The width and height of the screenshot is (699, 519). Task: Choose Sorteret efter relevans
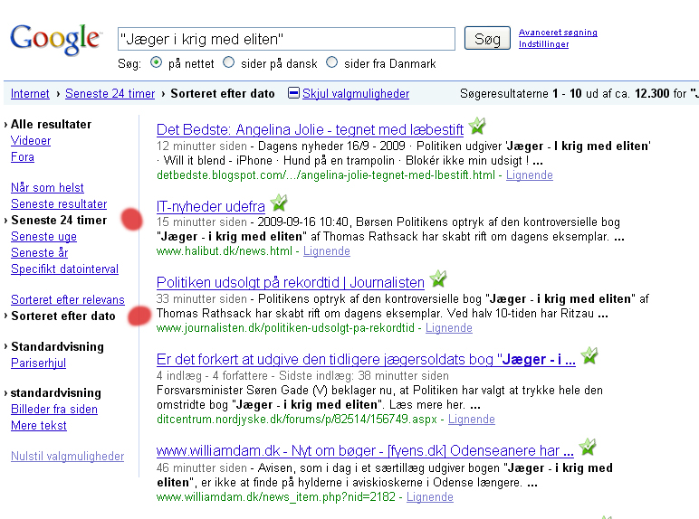click(x=68, y=300)
